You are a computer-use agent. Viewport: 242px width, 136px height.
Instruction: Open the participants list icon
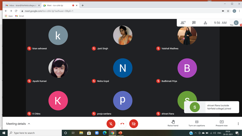pyautogui.click(x=183, y=23)
